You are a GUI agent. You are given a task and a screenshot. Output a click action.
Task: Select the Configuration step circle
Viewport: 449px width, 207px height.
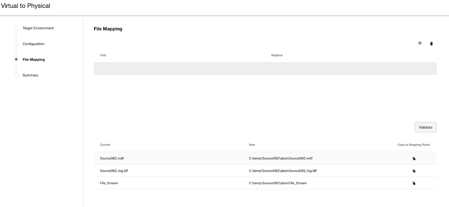click(16, 44)
